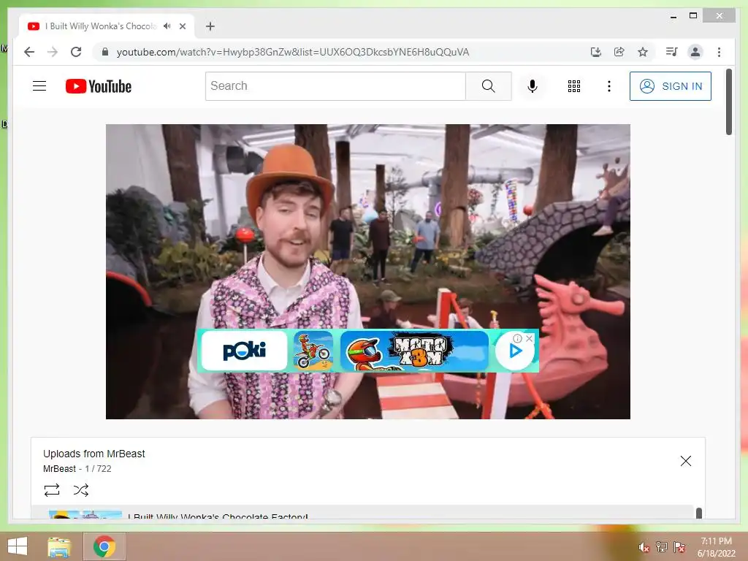748x561 pixels.
Task: Click the ad's play arrow button
Action: (x=515, y=351)
